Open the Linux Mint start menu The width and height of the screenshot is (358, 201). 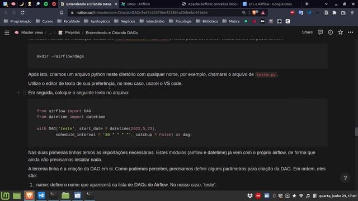click(x=5, y=195)
